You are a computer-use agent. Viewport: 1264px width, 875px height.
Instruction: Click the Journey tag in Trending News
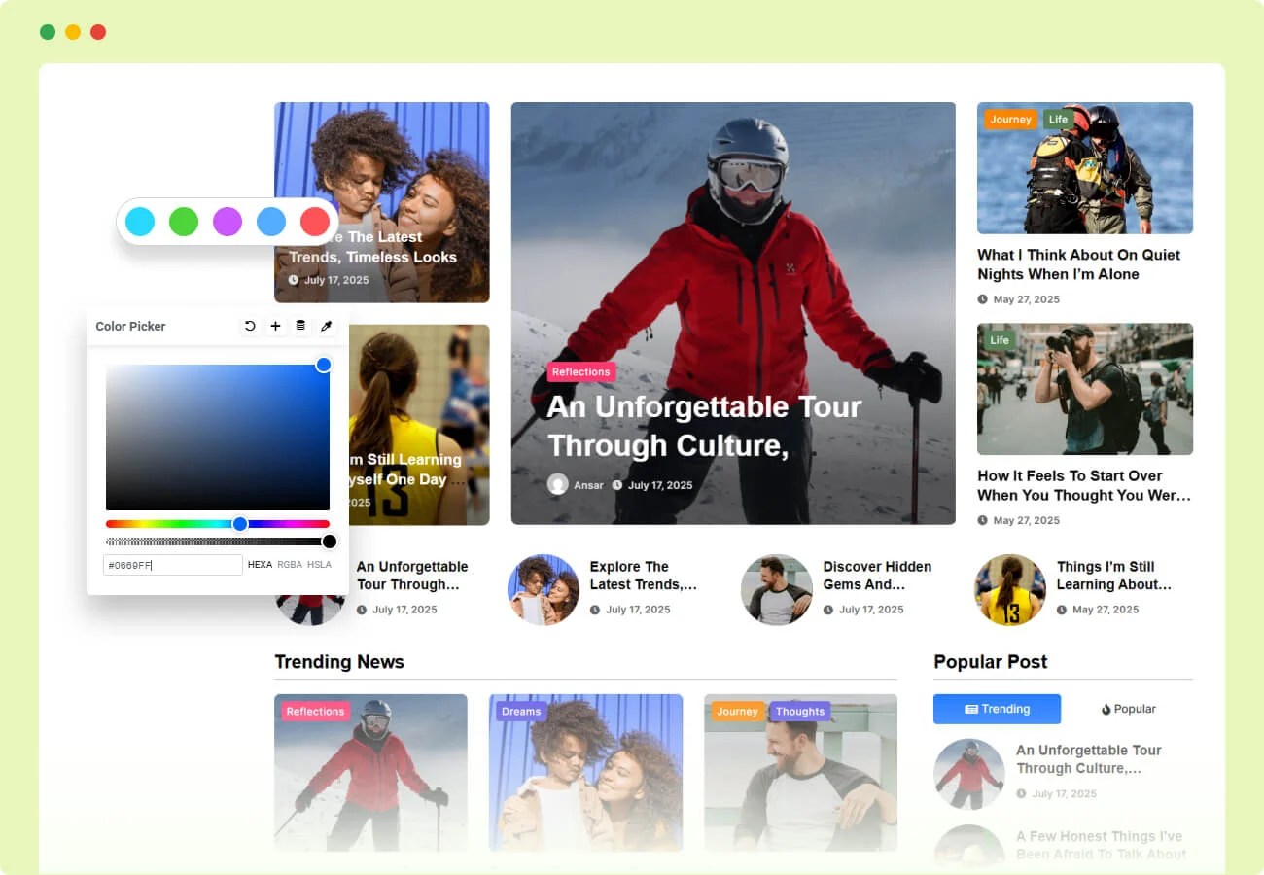737,712
